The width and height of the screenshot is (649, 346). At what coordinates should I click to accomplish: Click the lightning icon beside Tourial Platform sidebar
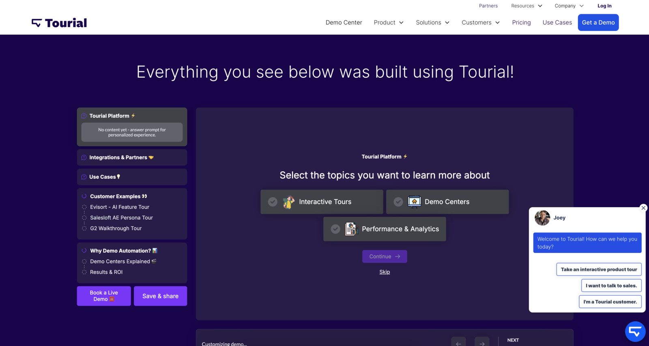tap(133, 116)
